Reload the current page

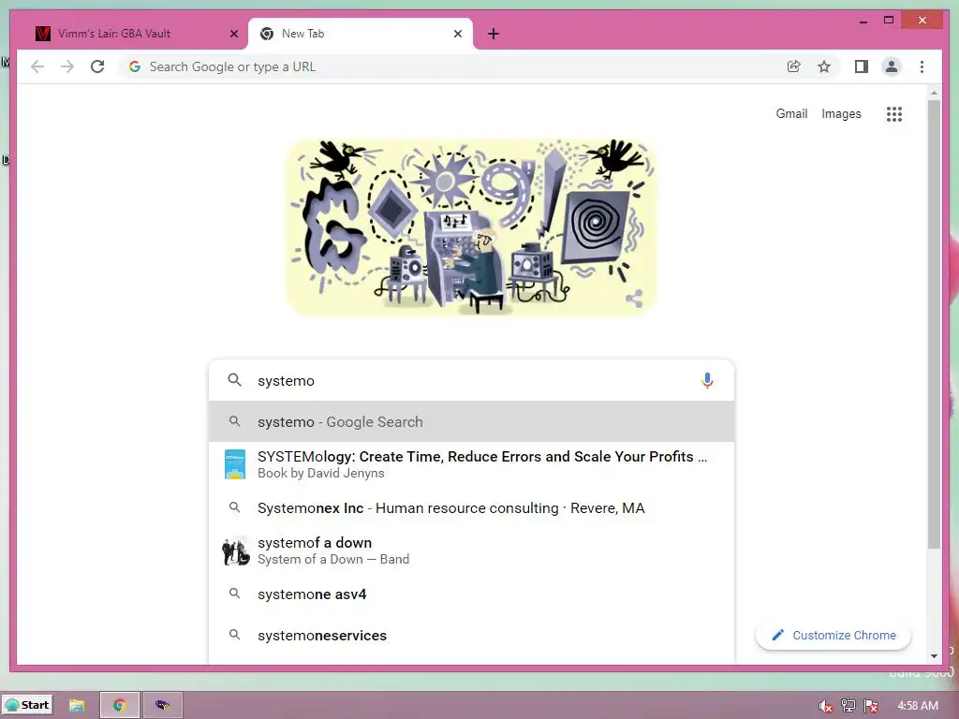pyautogui.click(x=97, y=66)
